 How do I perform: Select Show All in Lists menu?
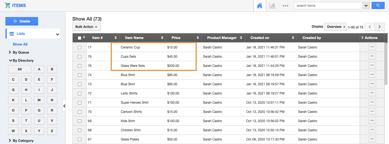coord(20,44)
